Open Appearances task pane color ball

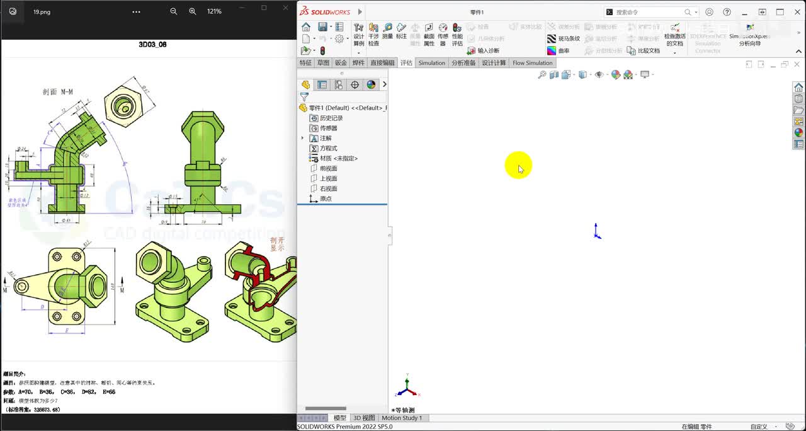click(798, 133)
